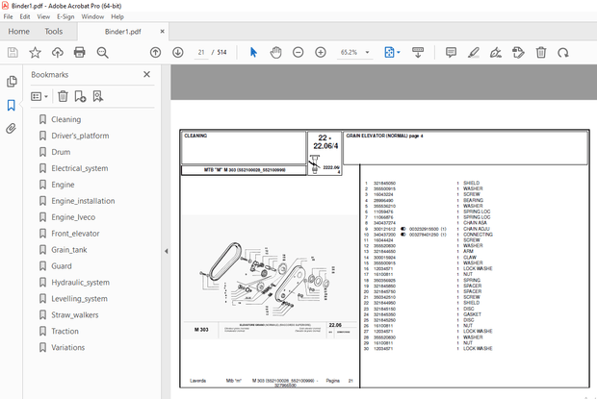597x399 pixels.
Task: Click the stamp tool icon
Action: point(518,53)
